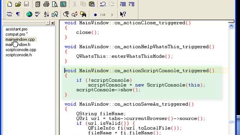The image size is (240, 135).
Task: Click the globe icon in toolbar
Action: tap(29, 14)
